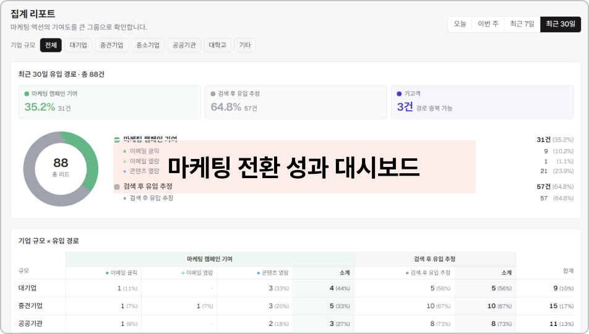The height and width of the screenshot is (334, 589).
Task: Click the 31건 (35.2%) legend value
Action: point(555,140)
